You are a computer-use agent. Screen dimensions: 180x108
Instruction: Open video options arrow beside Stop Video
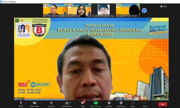pos(40,103)
